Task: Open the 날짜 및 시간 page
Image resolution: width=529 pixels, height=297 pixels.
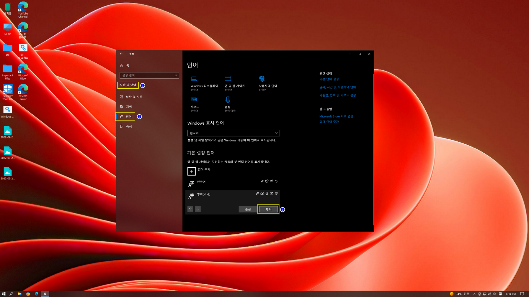Action: (x=131, y=97)
